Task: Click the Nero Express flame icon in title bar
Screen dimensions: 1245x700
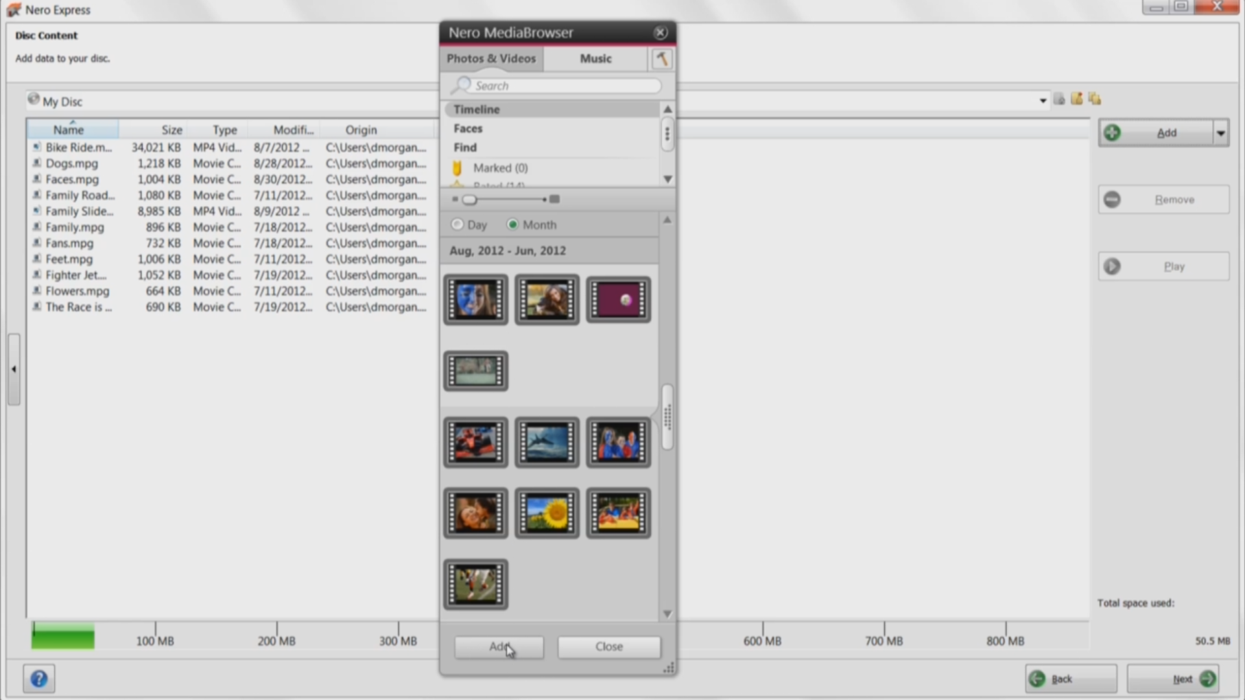Action: (x=14, y=10)
